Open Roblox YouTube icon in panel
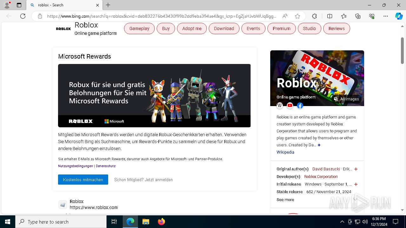The width and height of the screenshot is (406, 228). pos(290,105)
